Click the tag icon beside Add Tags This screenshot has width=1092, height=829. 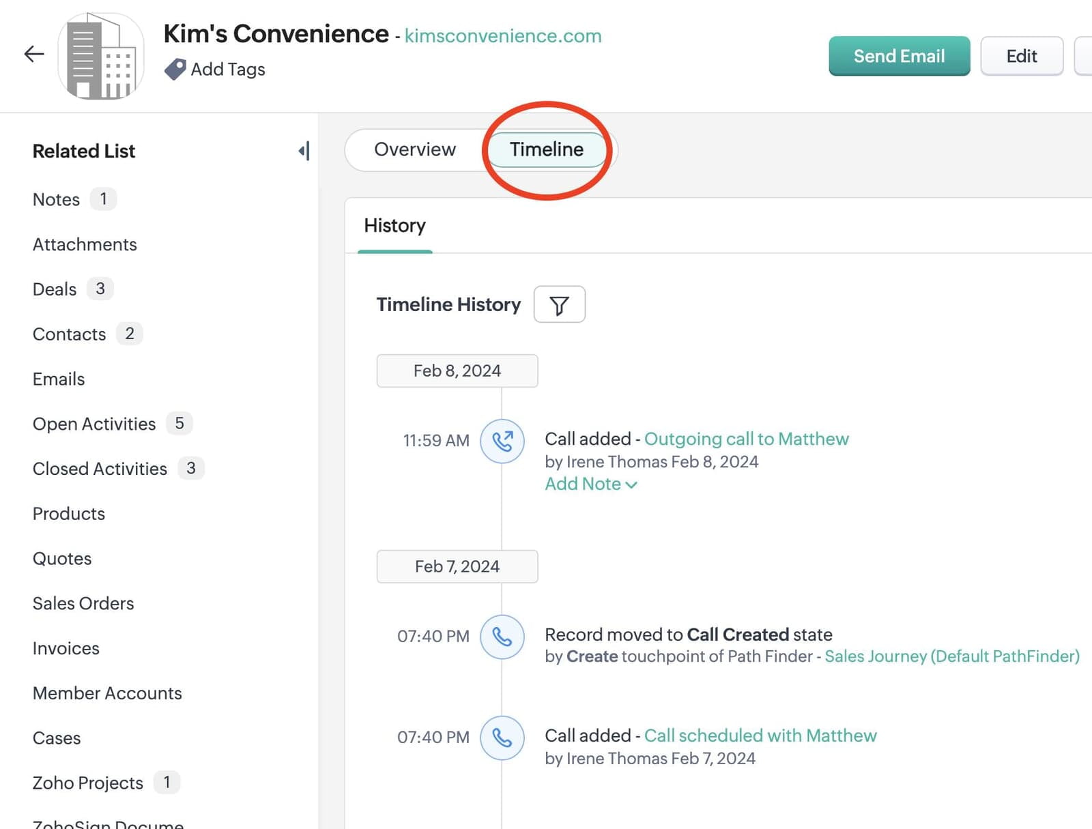point(175,69)
